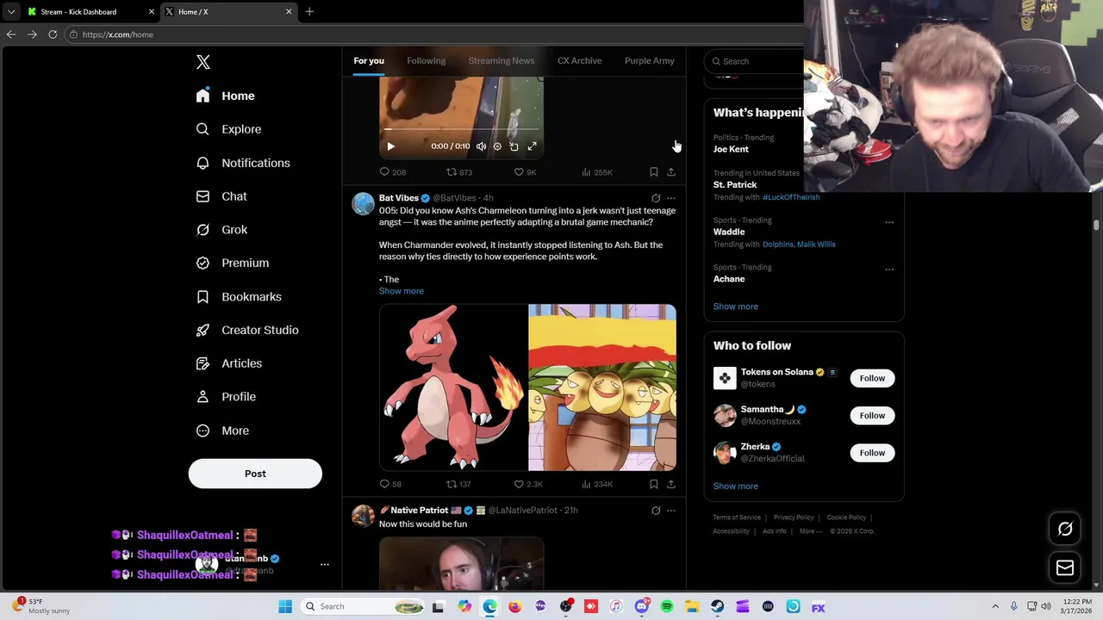This screenshot has height=620, width=1103.
Task: Open Grok from the sidebar
Action: click(x=222, y=230)
